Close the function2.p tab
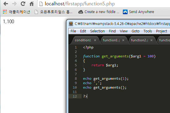Image resolution: width=170 pixels, height=113 pixels. [x=151, y=40]
